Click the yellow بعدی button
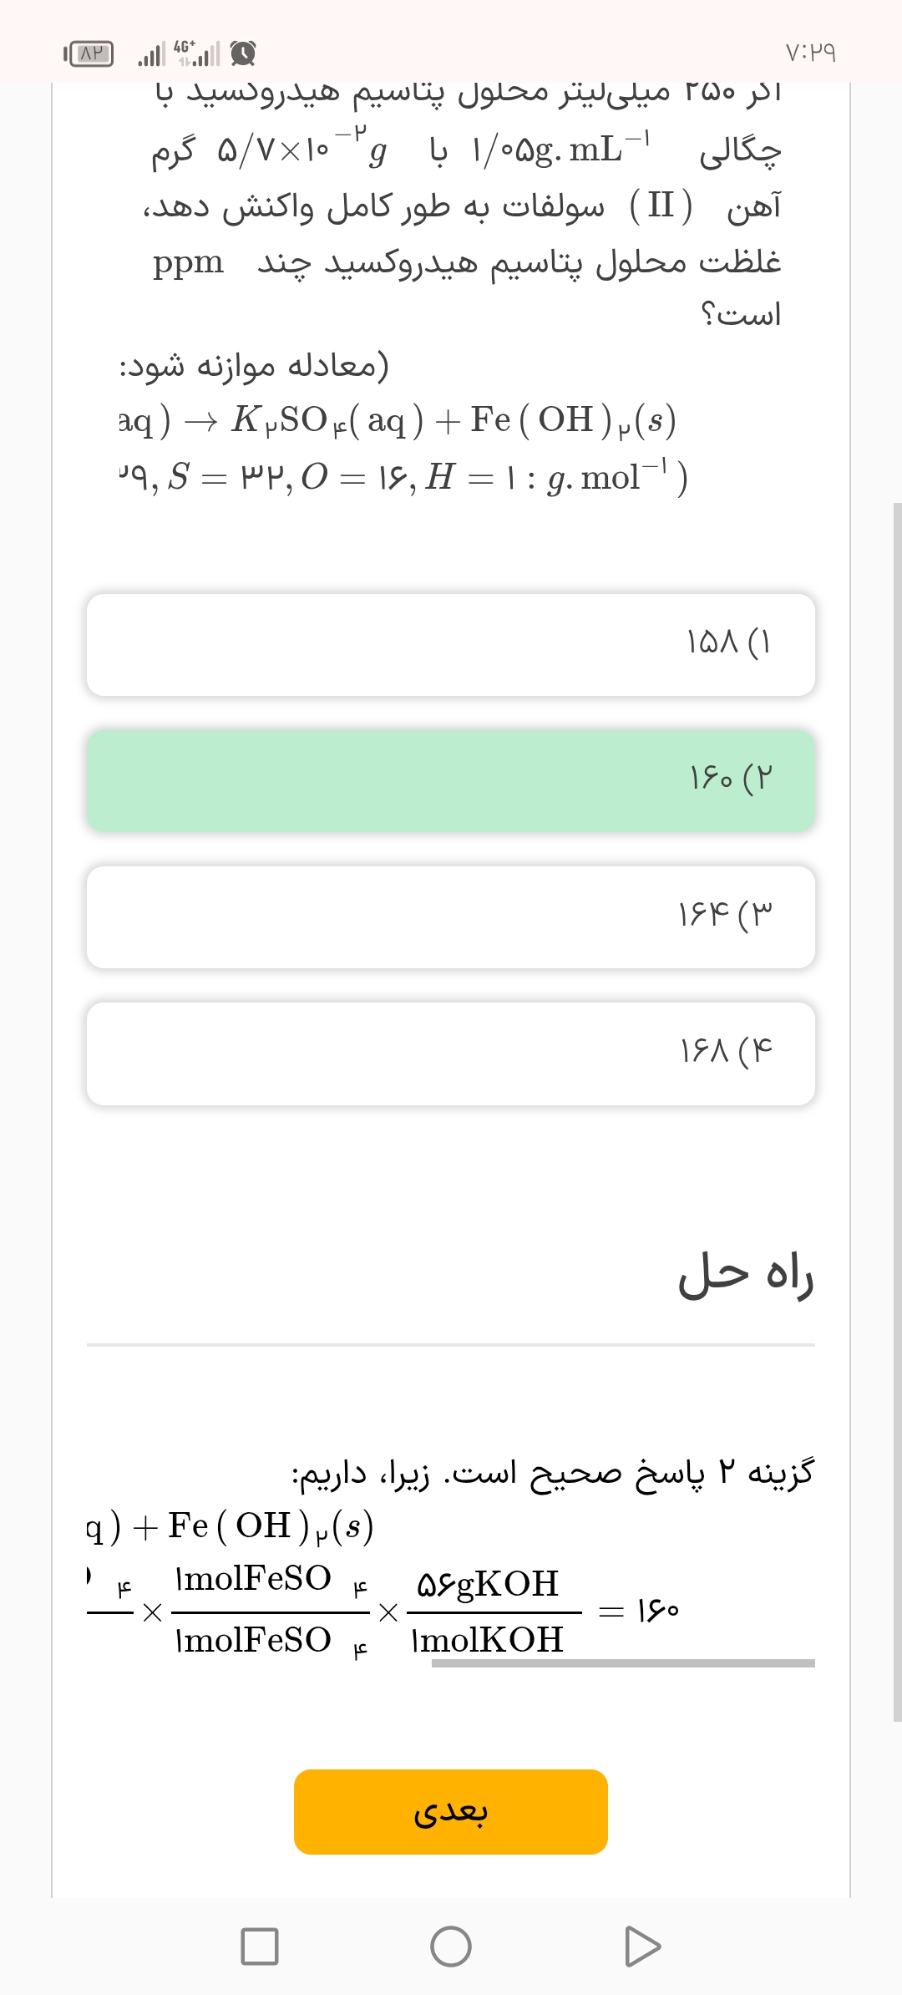 (451, 1812)
